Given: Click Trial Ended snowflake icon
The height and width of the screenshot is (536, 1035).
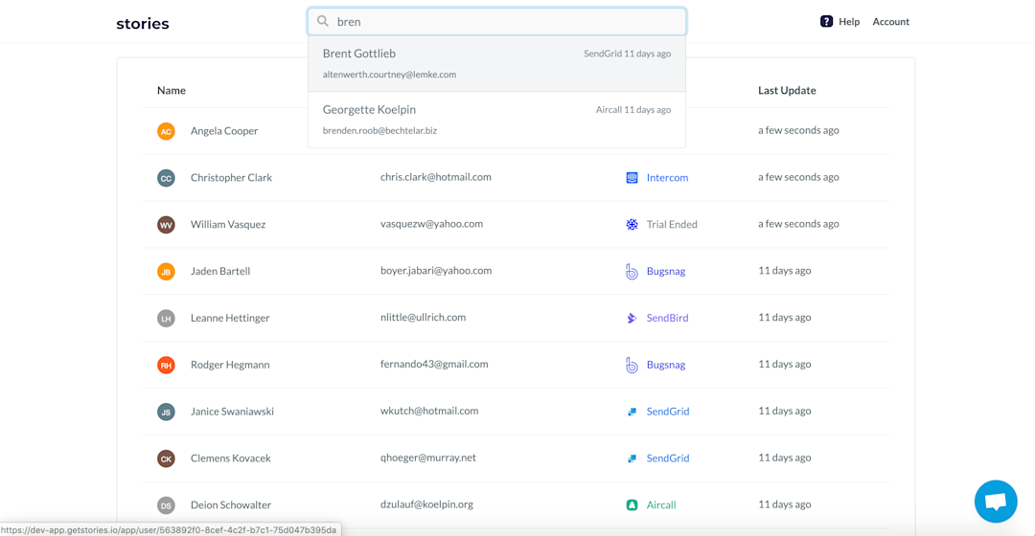Looking at the screenshot, I should point(632,224).
